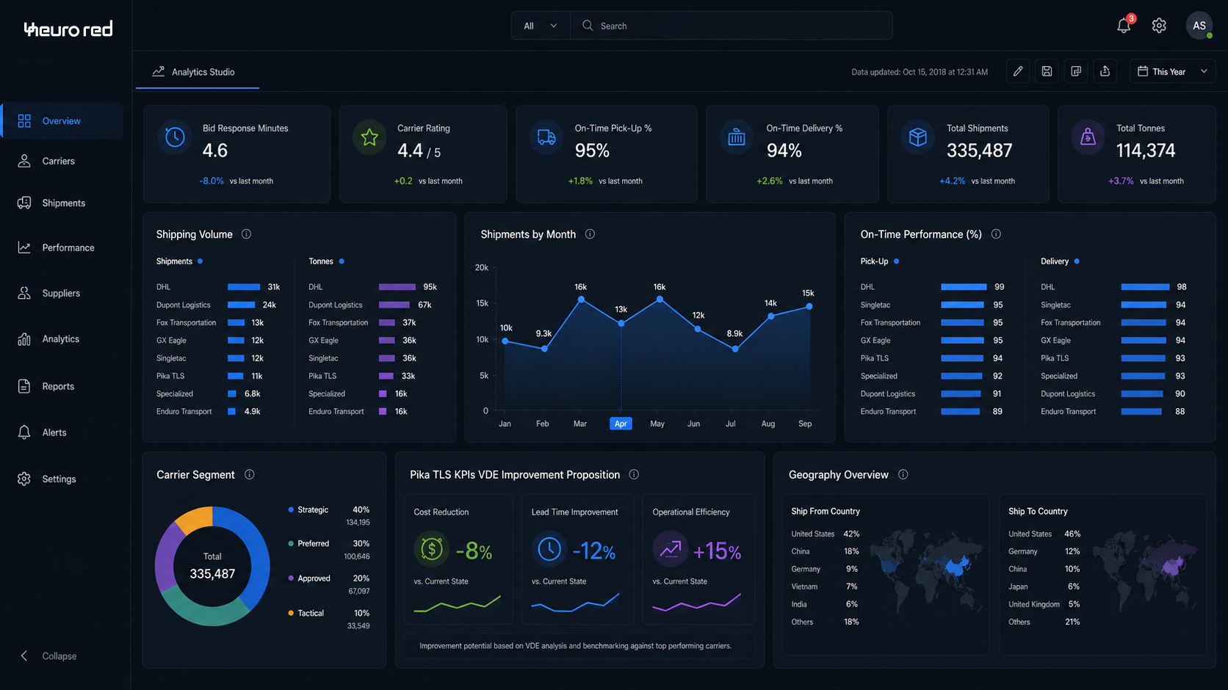Click the Lead Time Improvement -12% card
This screenshot has width=1228, height=690.
pos(577,559)
